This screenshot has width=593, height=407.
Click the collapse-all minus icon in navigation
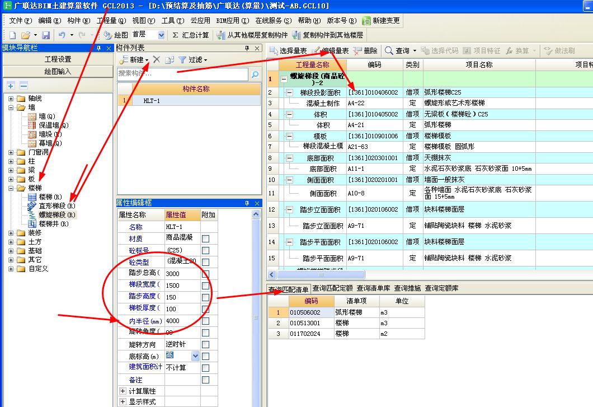(x=23, y=86)
